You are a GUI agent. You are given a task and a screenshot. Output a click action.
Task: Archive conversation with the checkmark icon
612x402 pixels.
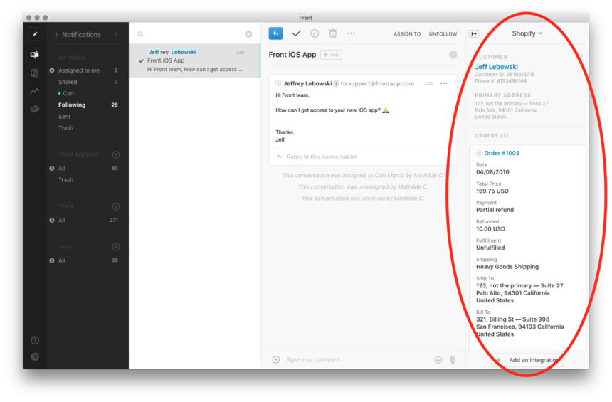coord(296,33)
